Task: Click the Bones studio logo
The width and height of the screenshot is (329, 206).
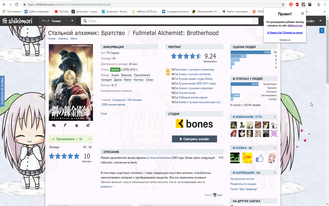Action: pos(194,124)
